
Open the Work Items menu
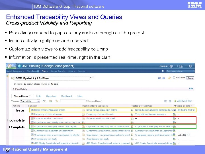pyautogui.click(x=33, y=71)
